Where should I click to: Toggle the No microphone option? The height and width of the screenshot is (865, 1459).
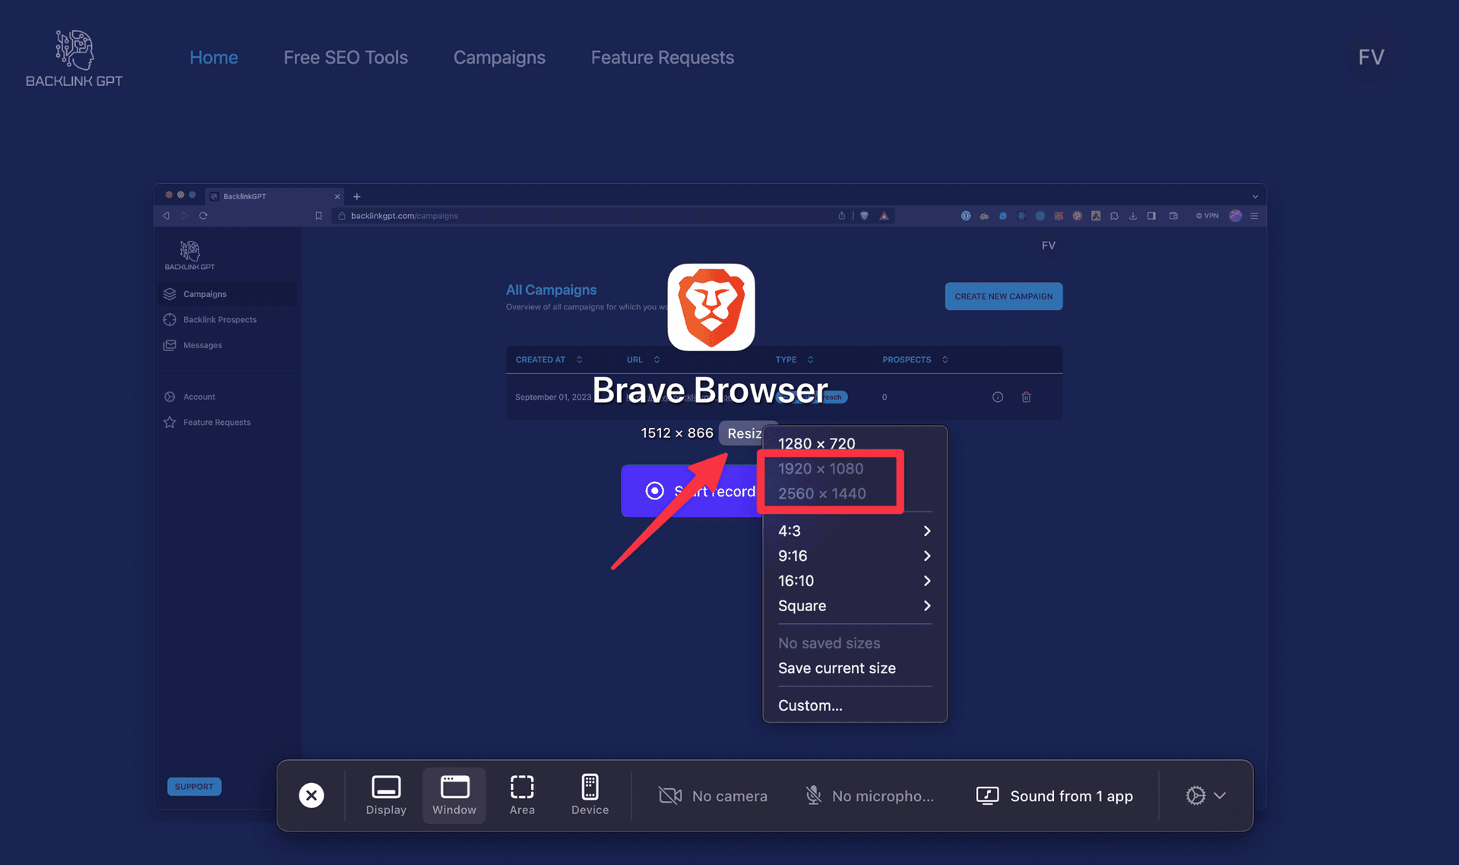(869, 796)
